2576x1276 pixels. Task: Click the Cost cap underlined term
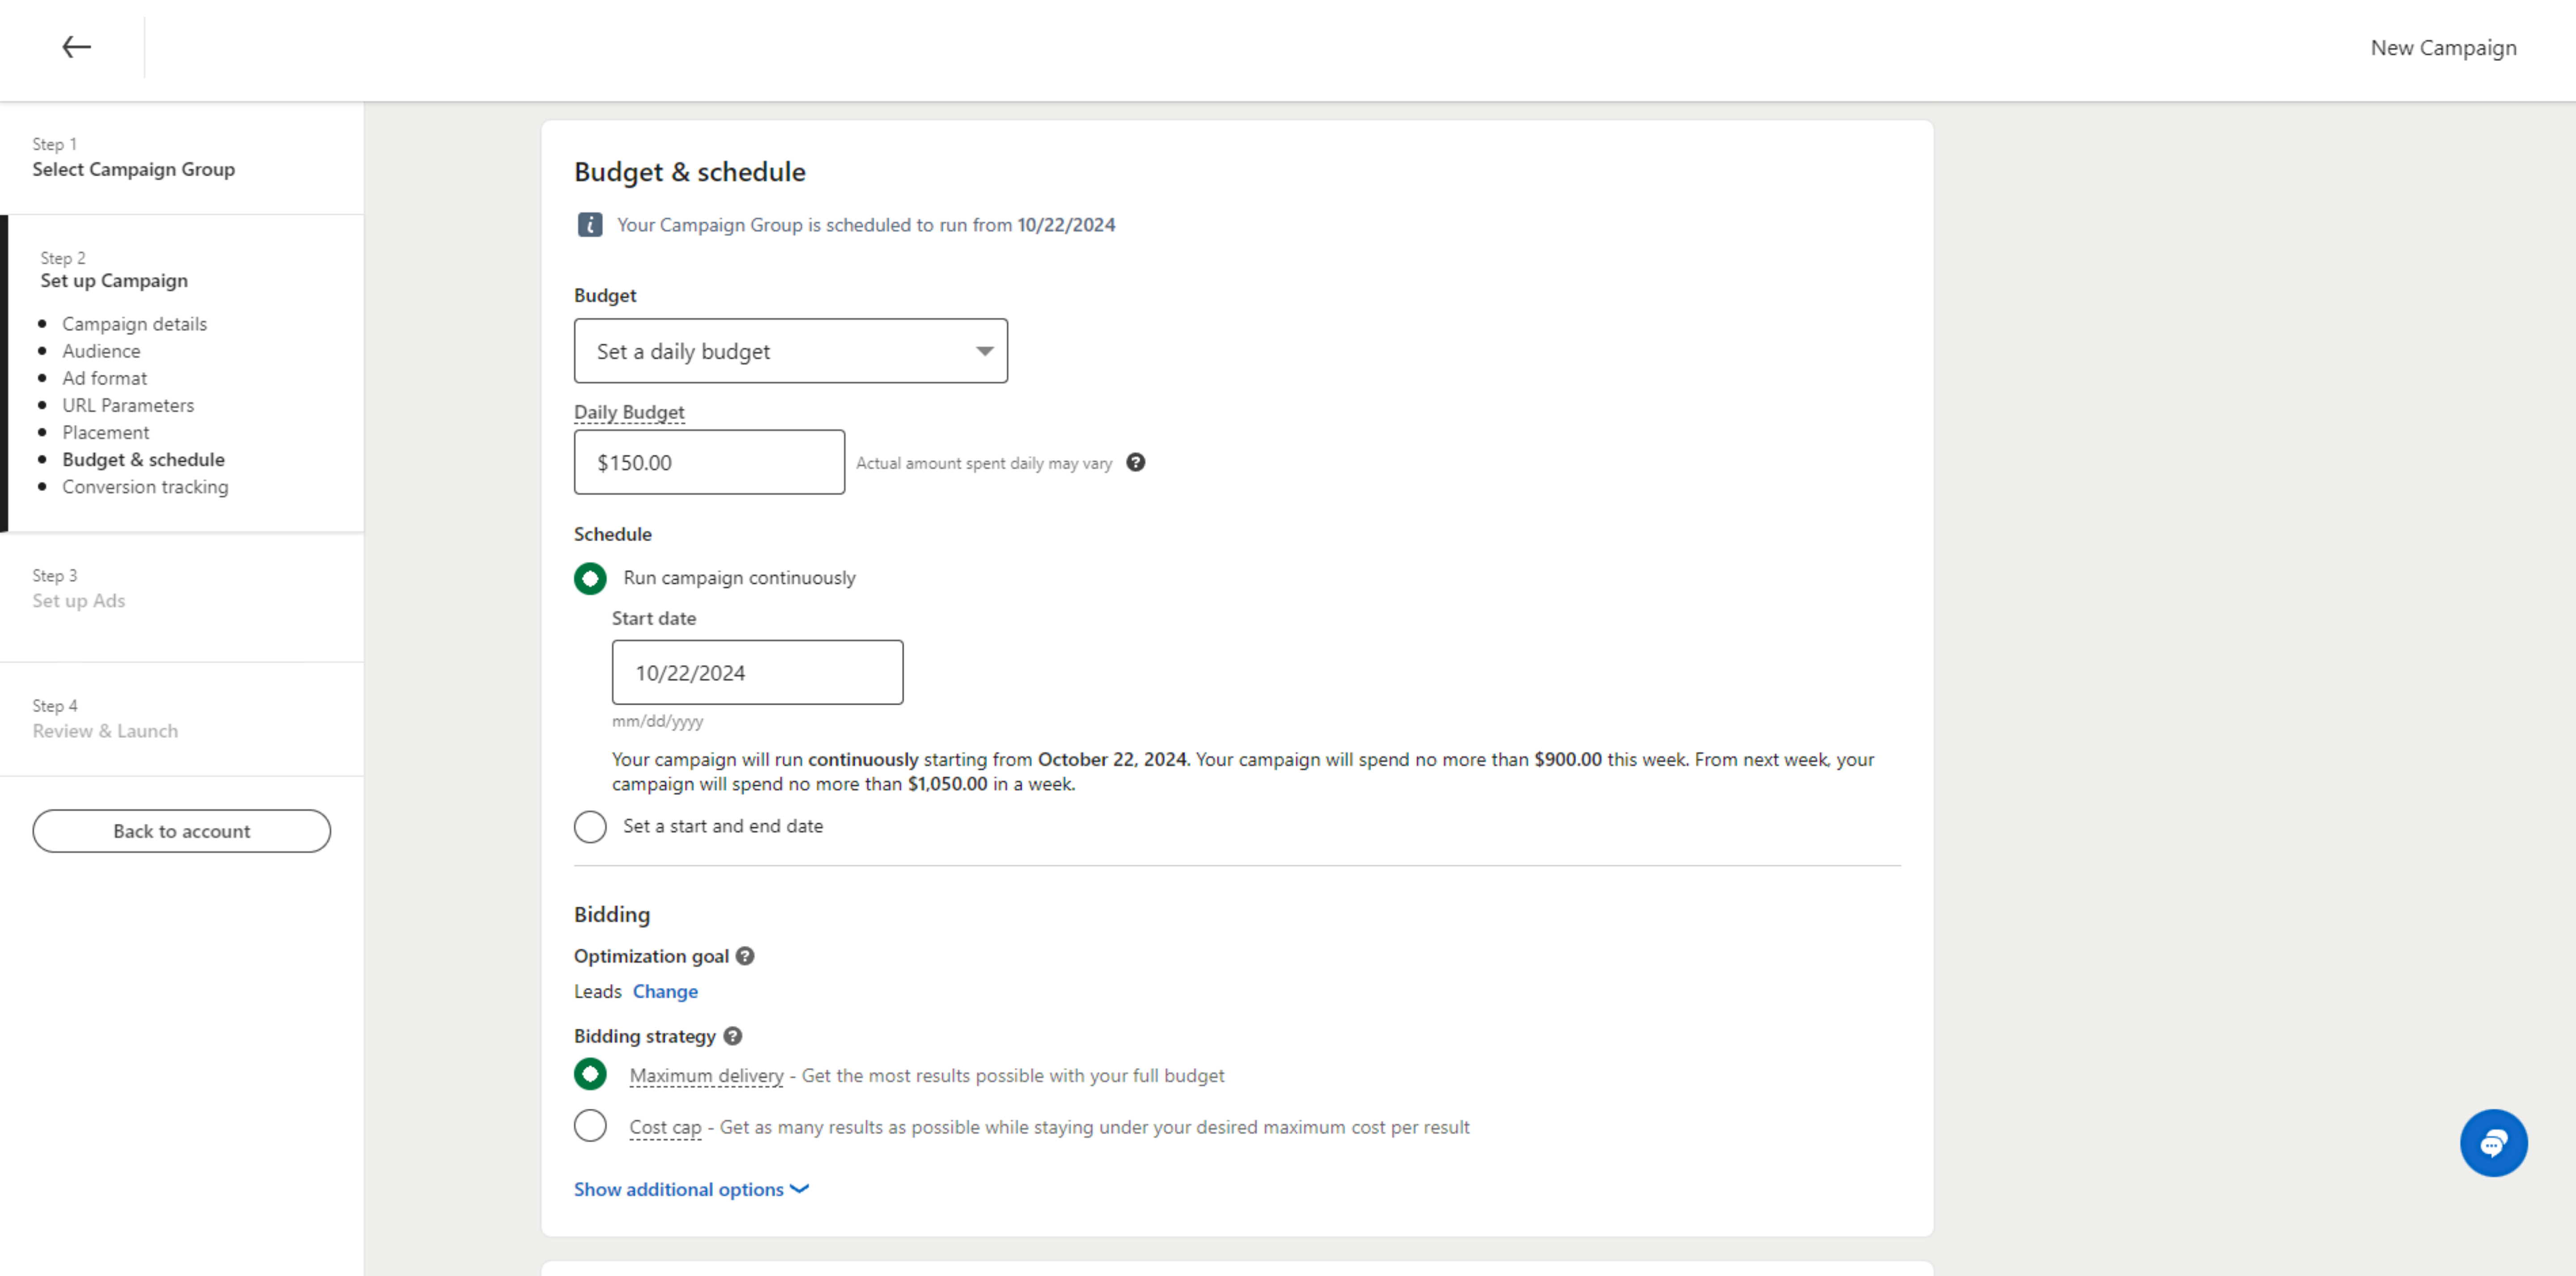pos(665,1127)
